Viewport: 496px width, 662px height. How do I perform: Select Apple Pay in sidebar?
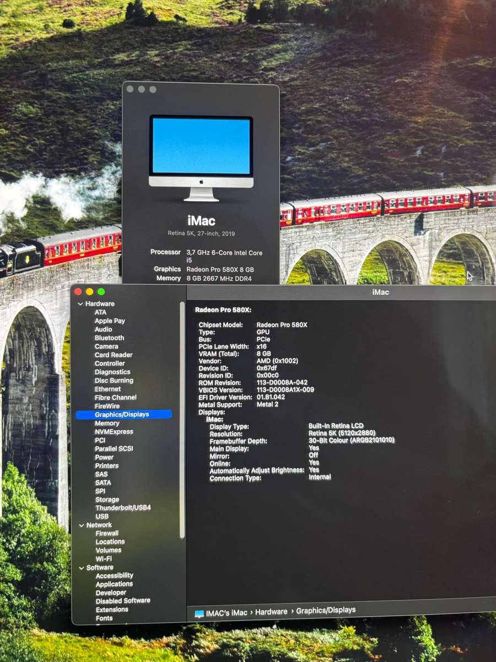(x=110, y=321)
